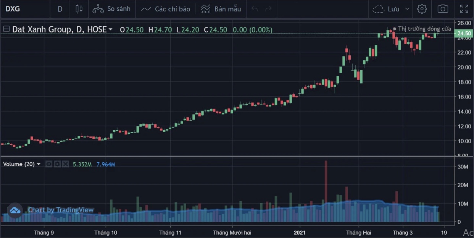Hide Volume indicator with eye icon
Screen dimensions: 474x238
pos(49,164)
